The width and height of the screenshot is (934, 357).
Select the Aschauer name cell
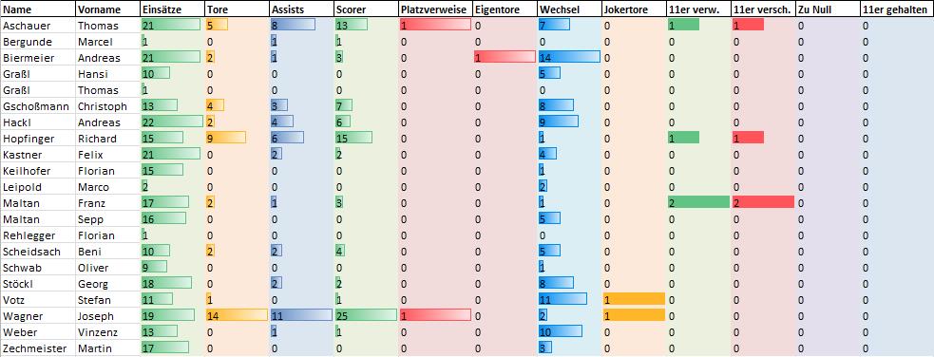point(38,26)
